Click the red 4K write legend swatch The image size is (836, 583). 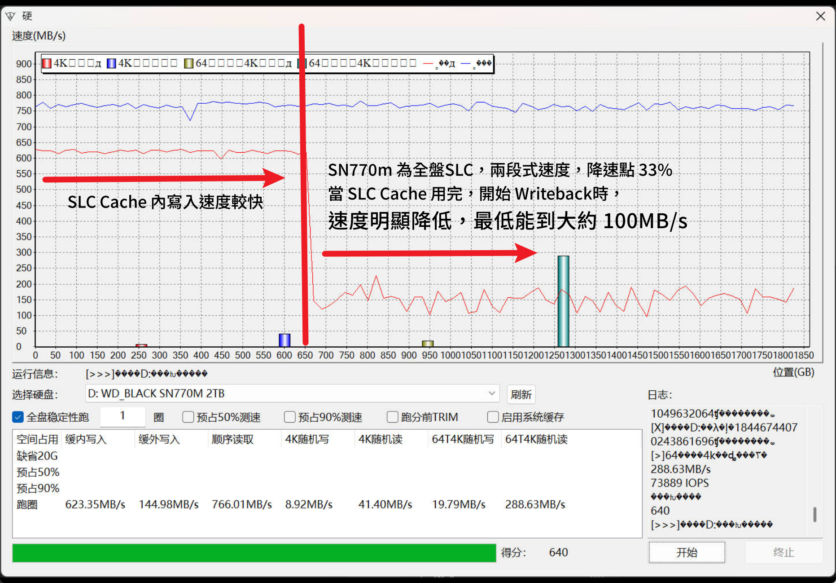point(47,63)
